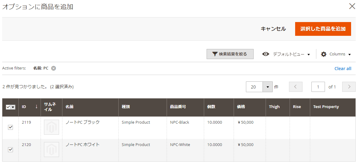Uncheck the row for product 2120
The width and height of the screenshot is (360, 165).
[x=10, y=150]
